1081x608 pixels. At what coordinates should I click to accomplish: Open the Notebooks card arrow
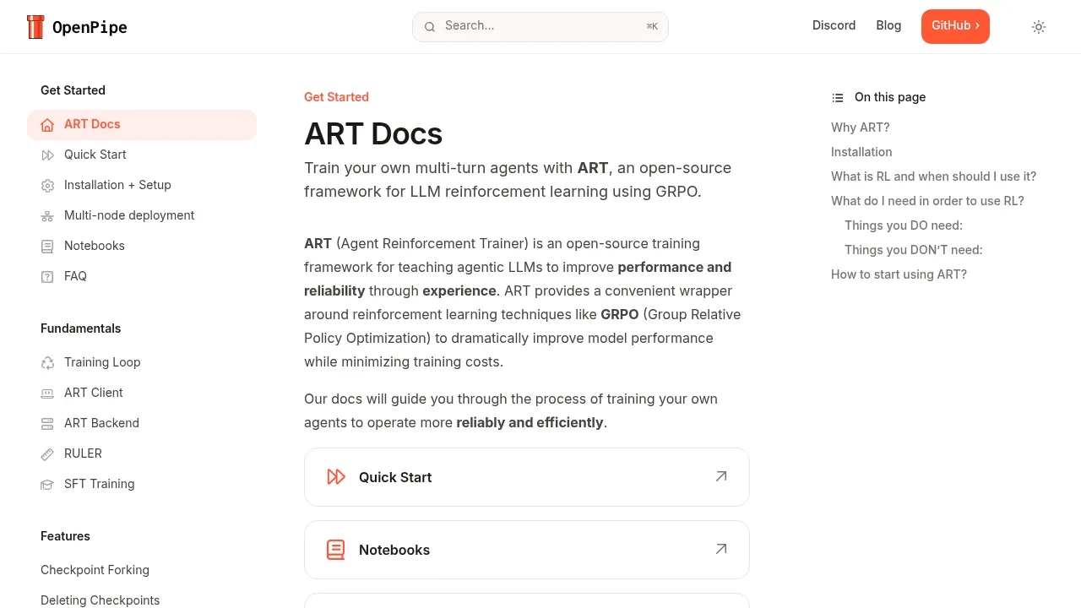tap(721, 549)
